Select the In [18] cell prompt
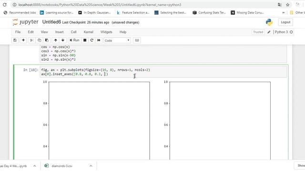This screenshot has width=305, height=171. pos(30,70)
